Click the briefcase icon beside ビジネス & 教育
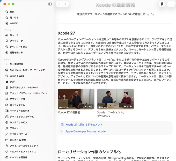This screenshot has height=161, width=176. pos(7,140)
